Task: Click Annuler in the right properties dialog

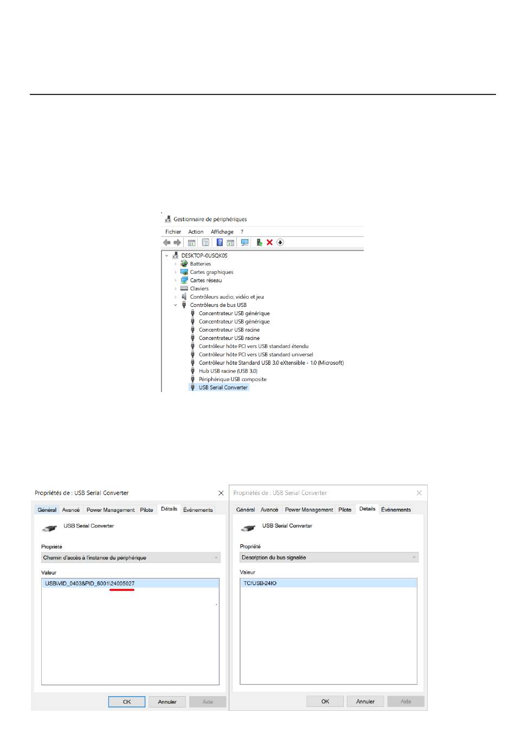Action: [365, 702]
